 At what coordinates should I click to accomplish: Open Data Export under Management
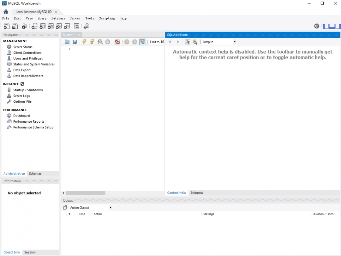pos(22,70)
